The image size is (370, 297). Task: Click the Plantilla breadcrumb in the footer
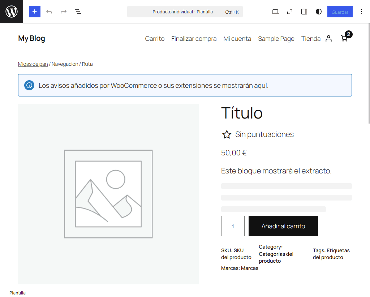(17, 293)
